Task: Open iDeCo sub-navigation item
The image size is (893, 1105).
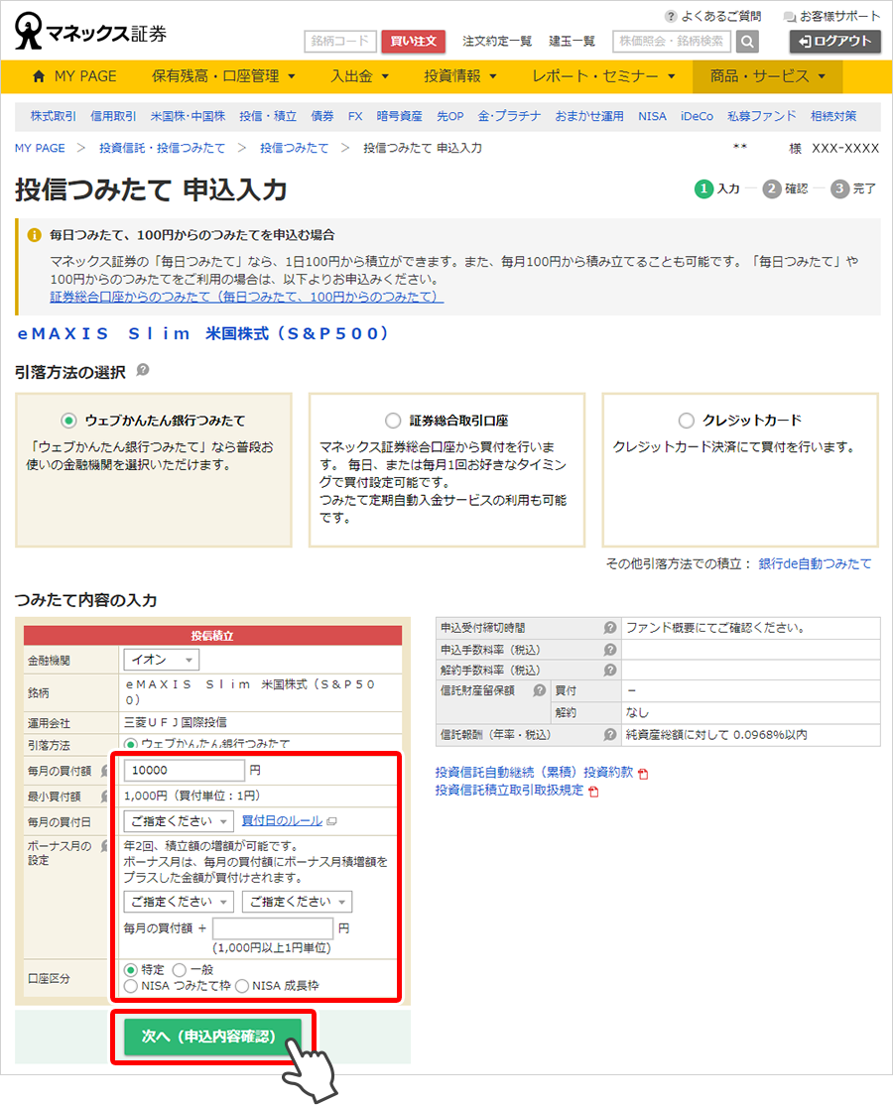Action: [698, 116]
